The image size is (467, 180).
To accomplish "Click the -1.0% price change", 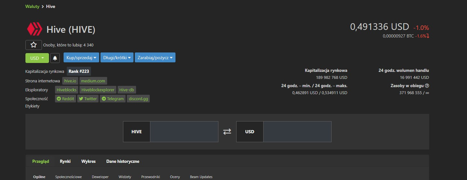I will 421,28.
